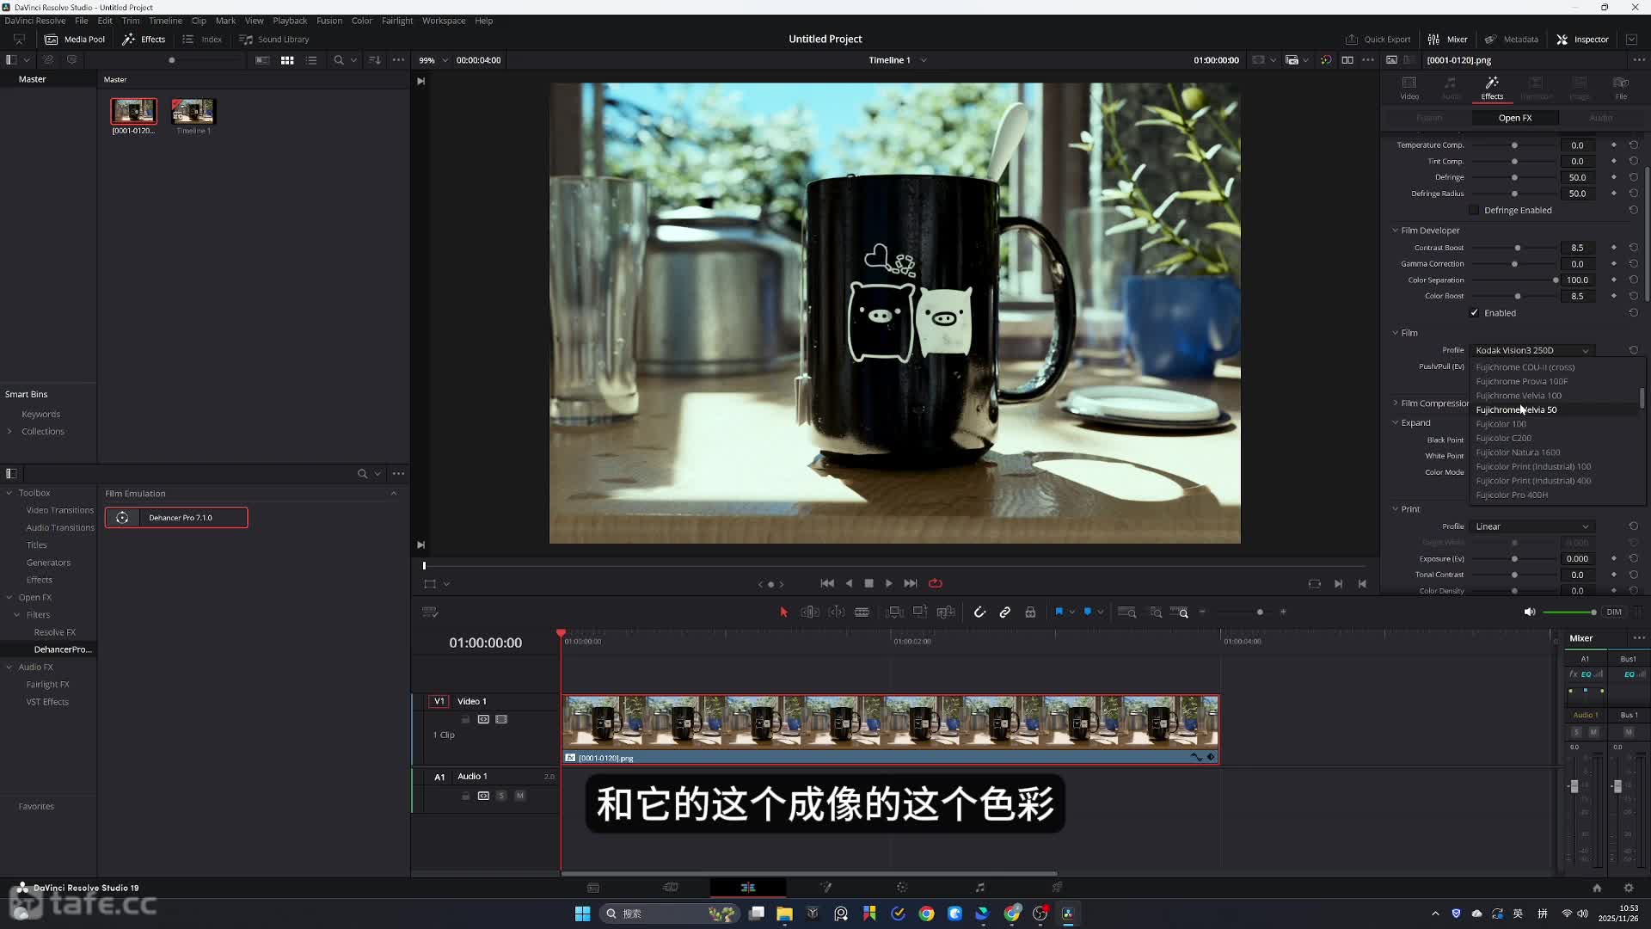Lock the Video 1 track
The width and height of the screenshot is (1651, 929).
tap(465, 720)
